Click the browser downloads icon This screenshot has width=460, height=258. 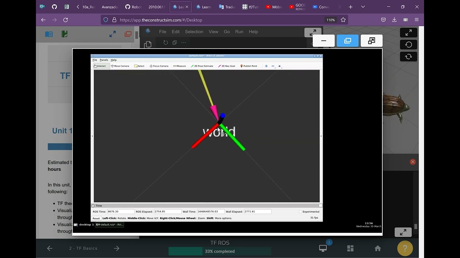pyautogui.click(x=395, y=20)
